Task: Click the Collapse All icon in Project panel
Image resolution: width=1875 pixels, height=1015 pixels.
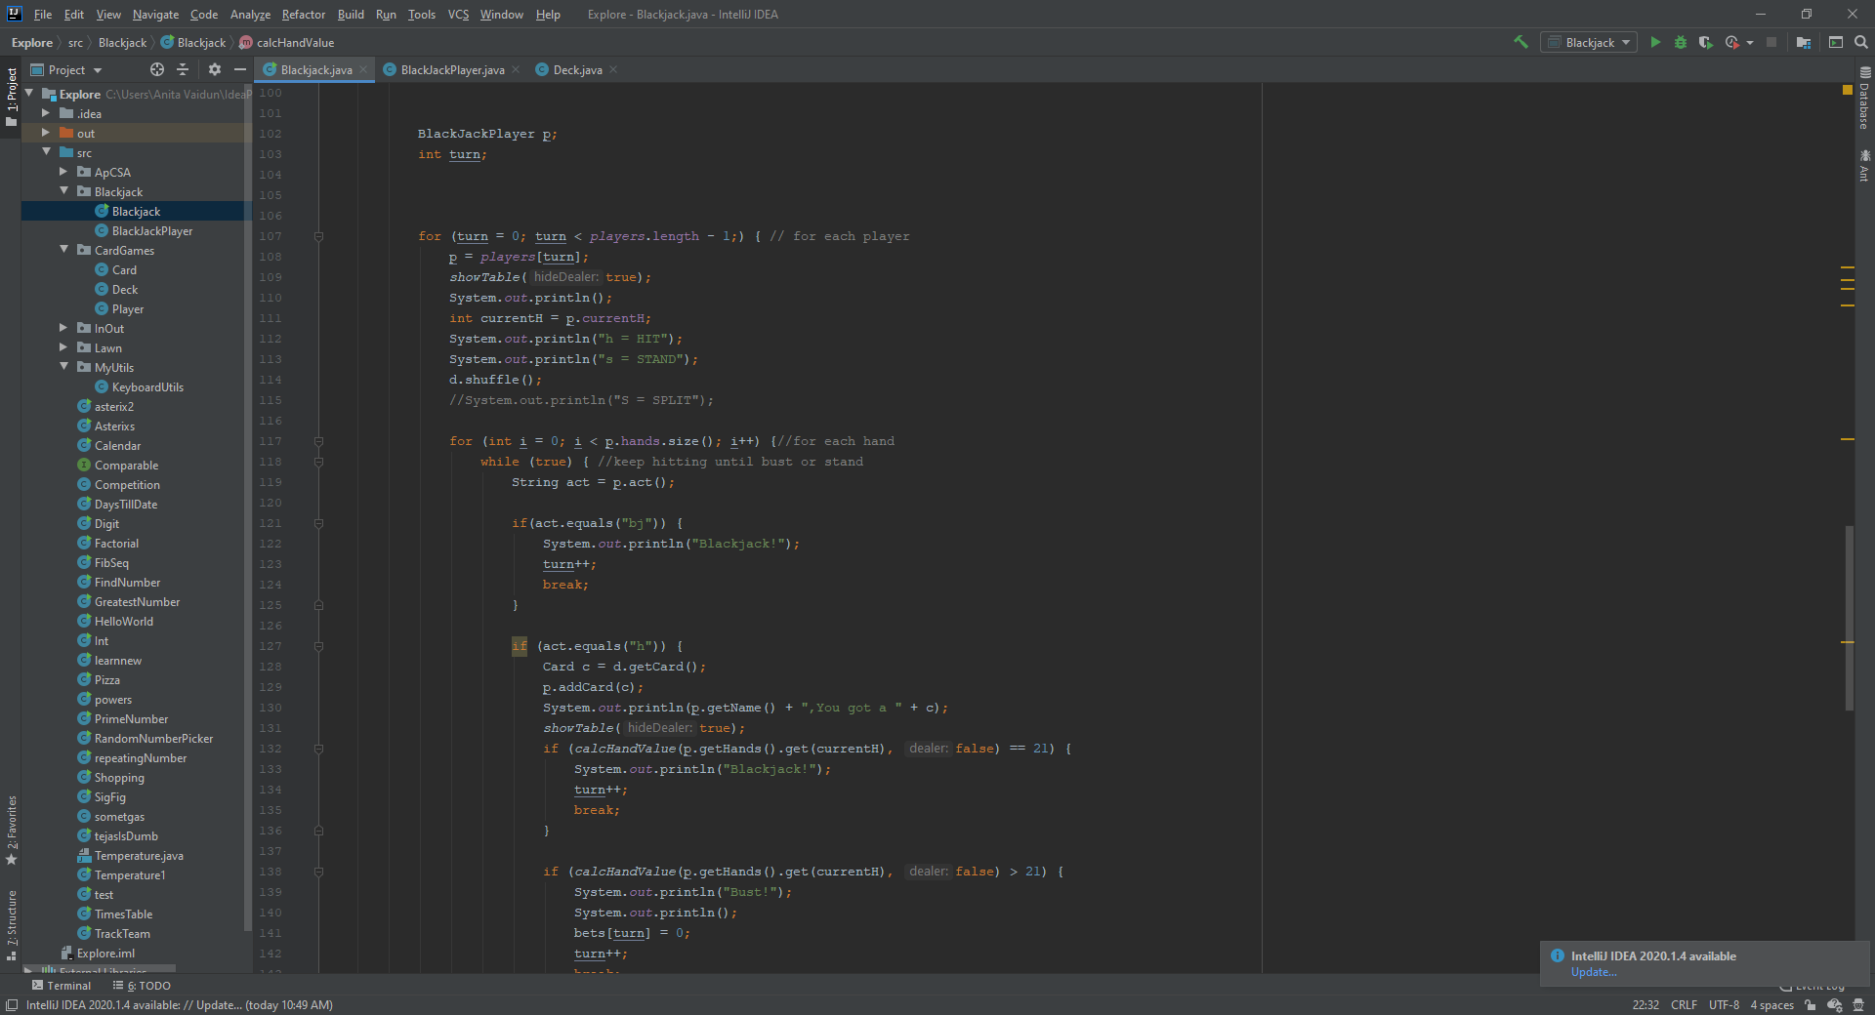Action: tap(183, 69)
